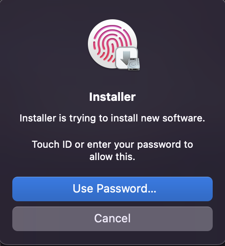Click the "allow this." text line
Viewport: 225px width, 246px height.
point(112,157)
